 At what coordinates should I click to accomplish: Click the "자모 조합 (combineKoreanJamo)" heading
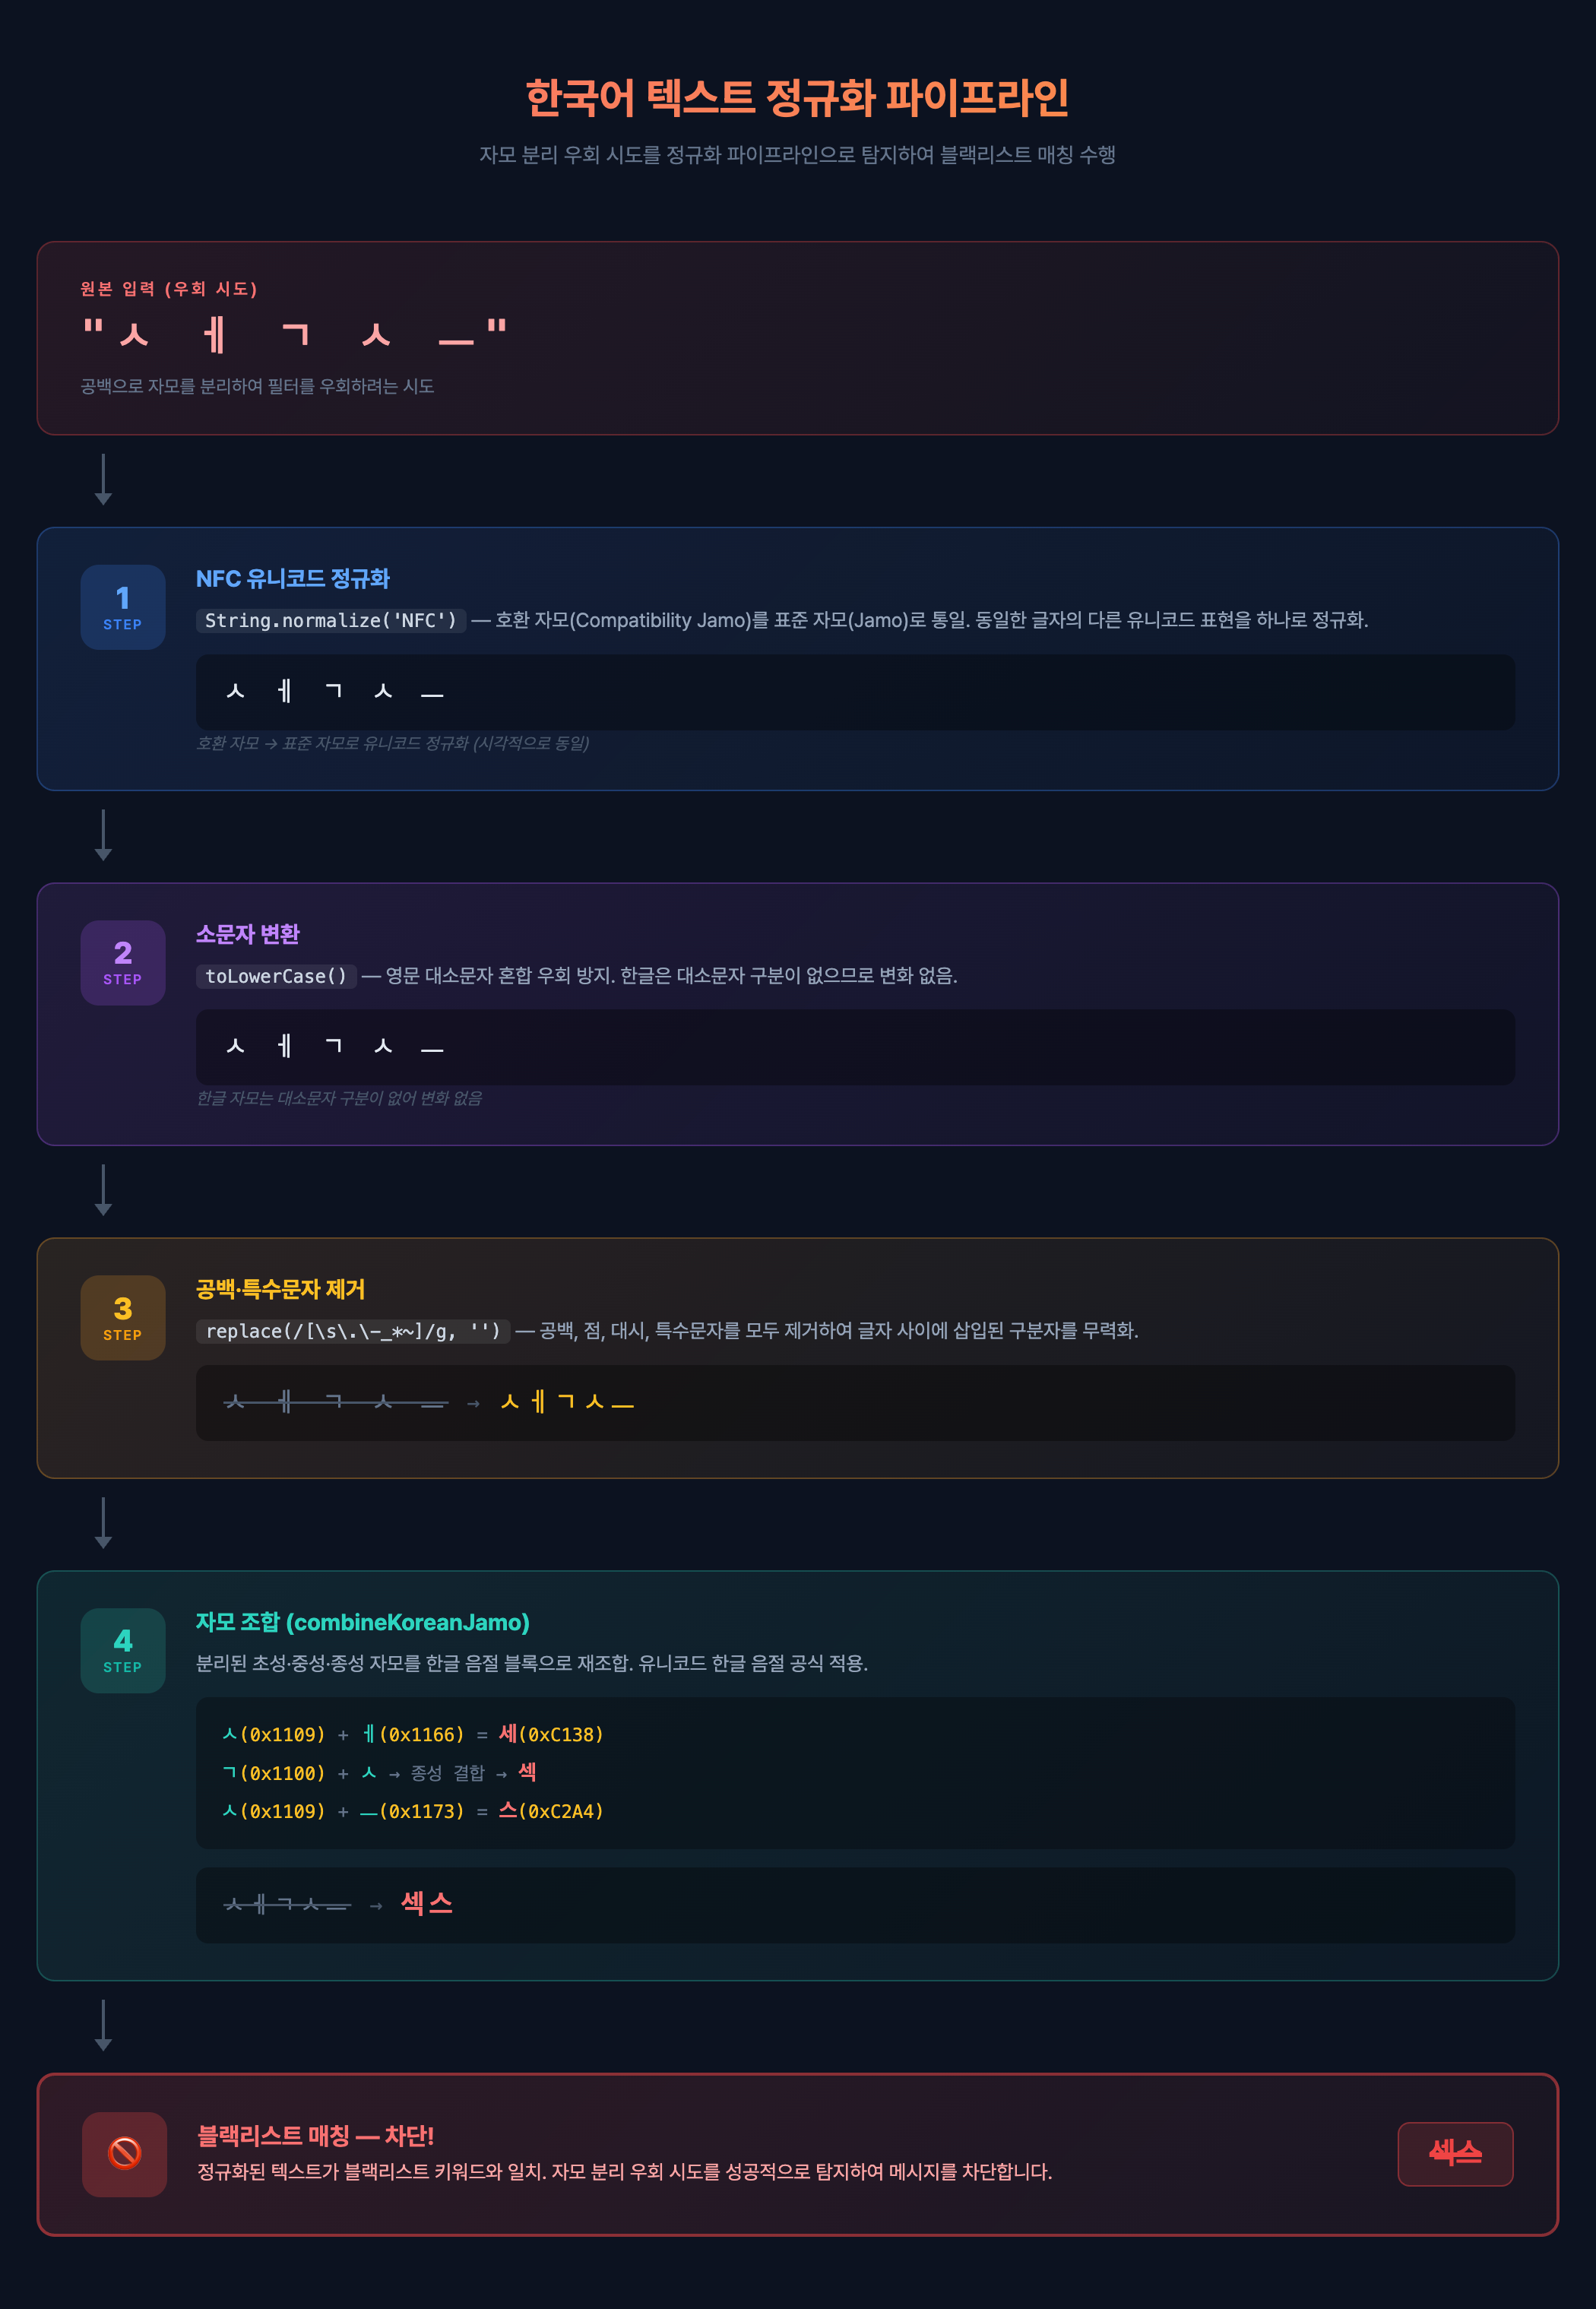[x=362, y=1622]
